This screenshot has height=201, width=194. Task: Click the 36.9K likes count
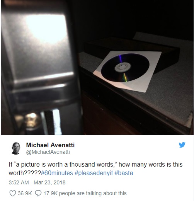(x=25, y=193)
